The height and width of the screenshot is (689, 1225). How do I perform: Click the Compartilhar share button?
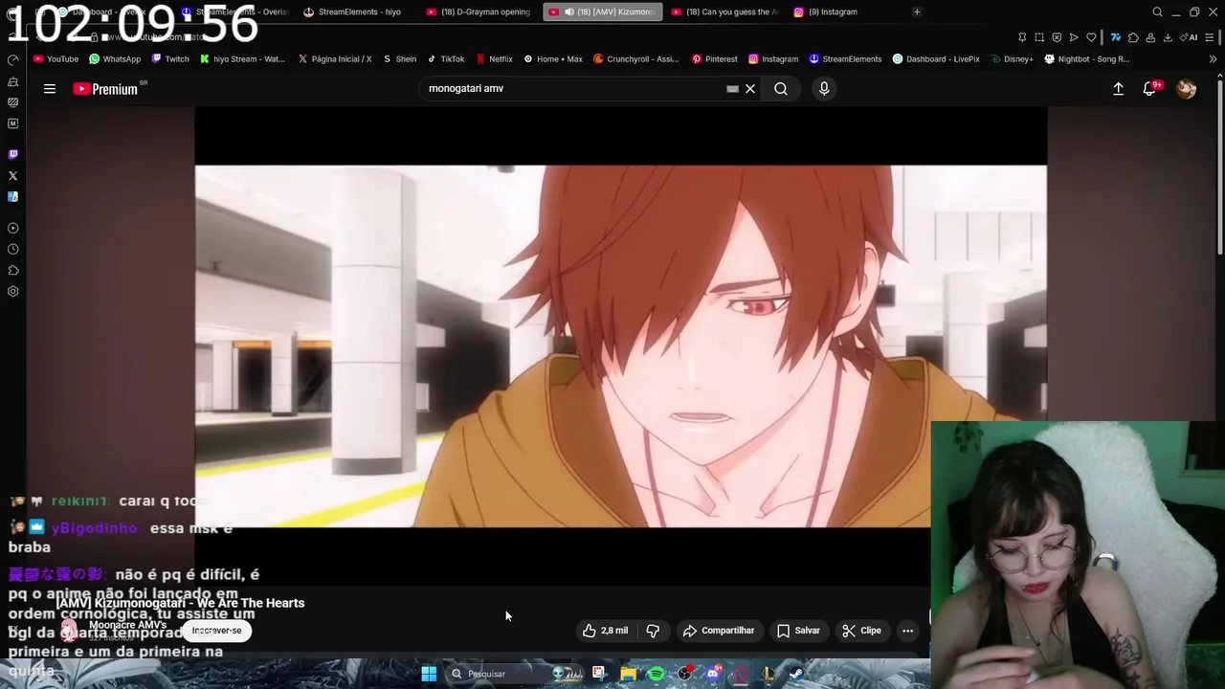(x=718, y=631)
